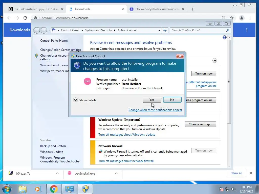This screenshot has height=194, width=259.
Task: Expand the arrow after Control Panel breadcrumb
Action: [x=82, y=30]
